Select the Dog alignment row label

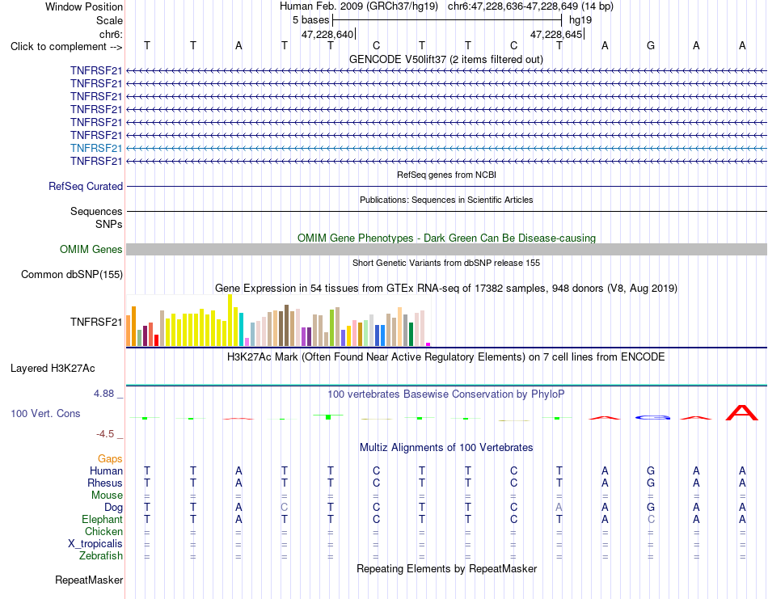point(114,508)
